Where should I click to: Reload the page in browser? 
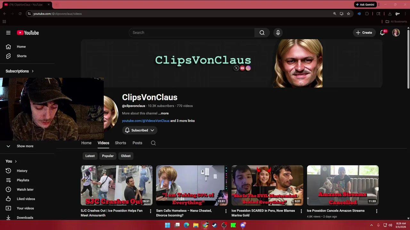[x=20, y=14]
